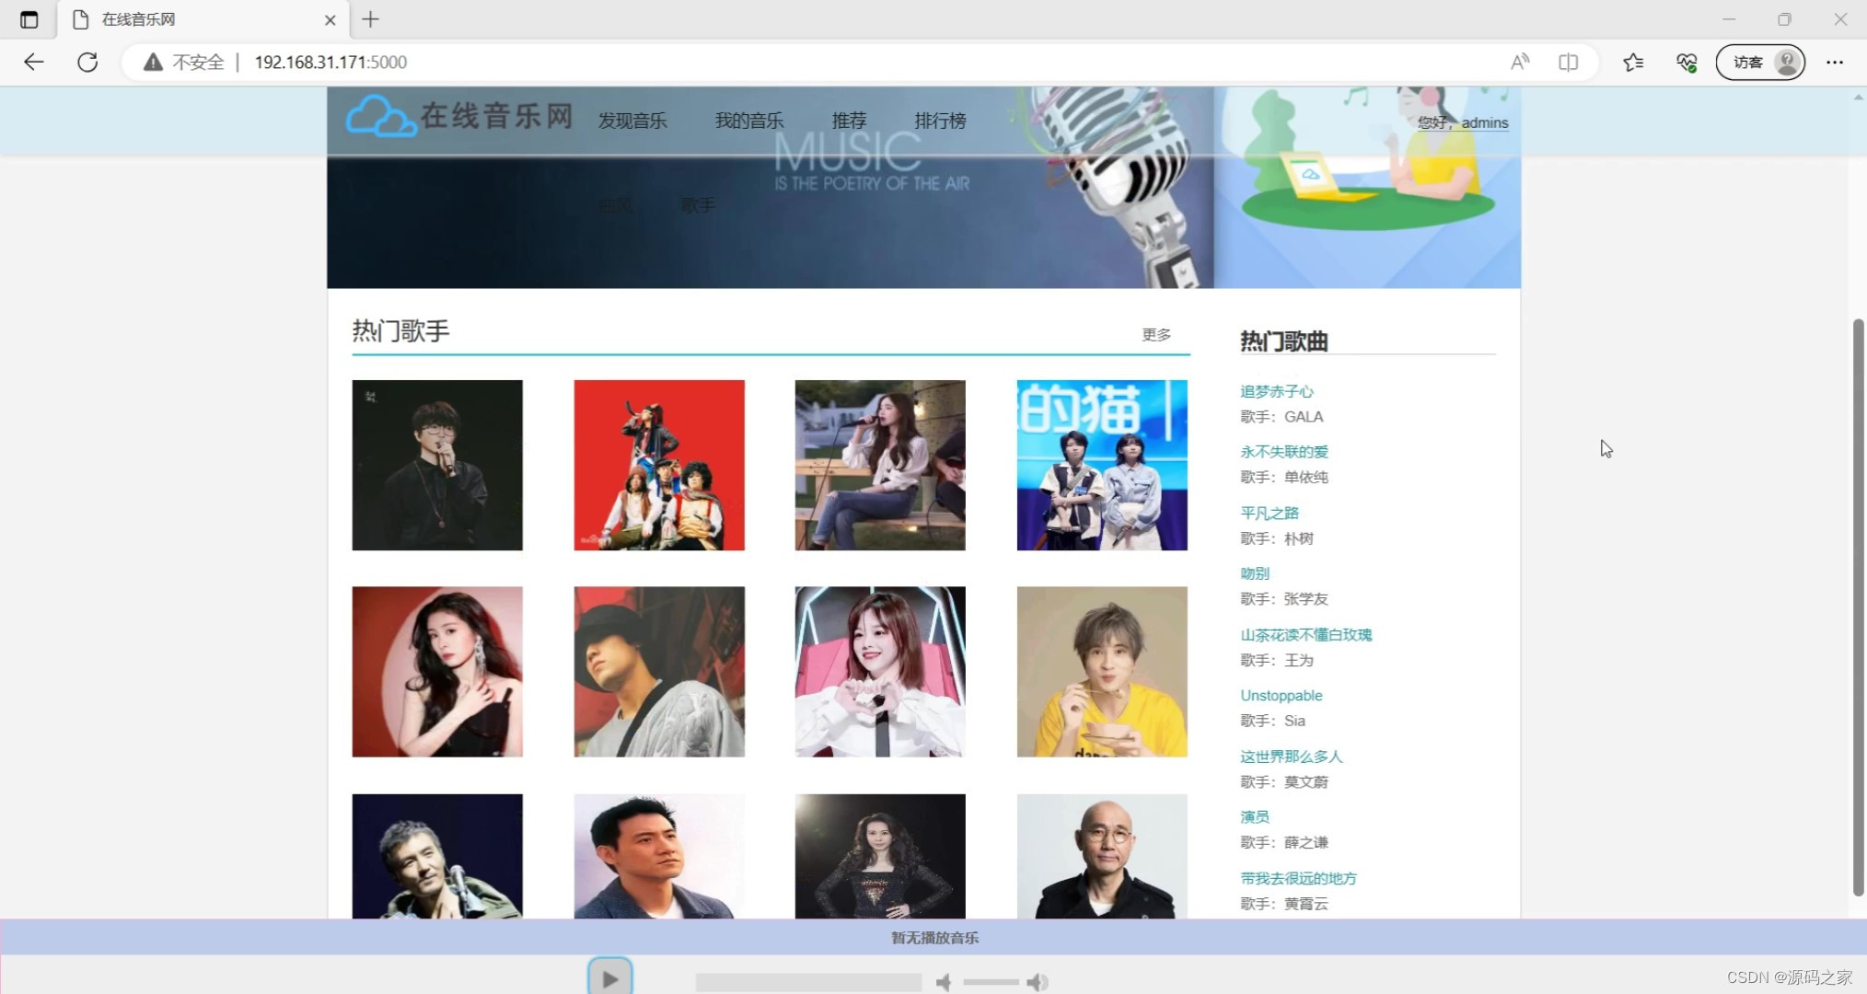
Task: Open the song link 追梦赤子心
Action: pyautogui.click(x=1277, y=390)
